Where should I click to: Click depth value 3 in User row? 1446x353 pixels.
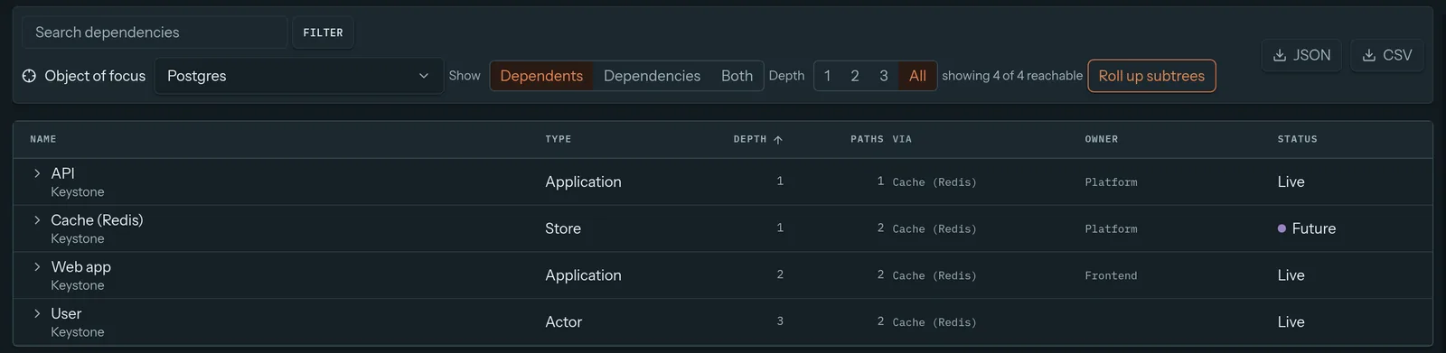coord(780,321)
